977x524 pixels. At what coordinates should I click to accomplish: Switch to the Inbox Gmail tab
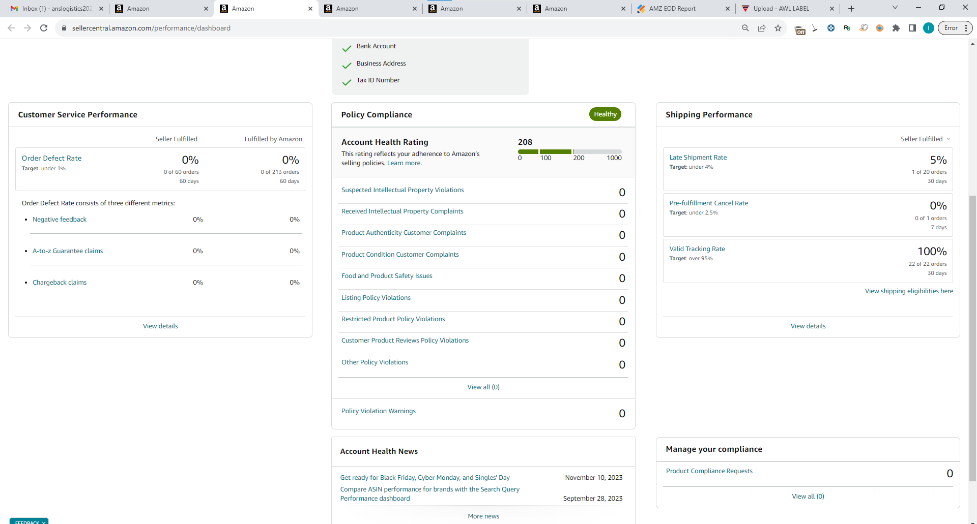pyautogui.click(x=57, y=9)
